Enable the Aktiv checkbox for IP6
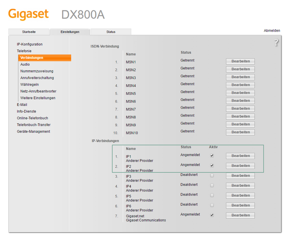The width and height of the screenshot is (291, 243). click(212, 205)
